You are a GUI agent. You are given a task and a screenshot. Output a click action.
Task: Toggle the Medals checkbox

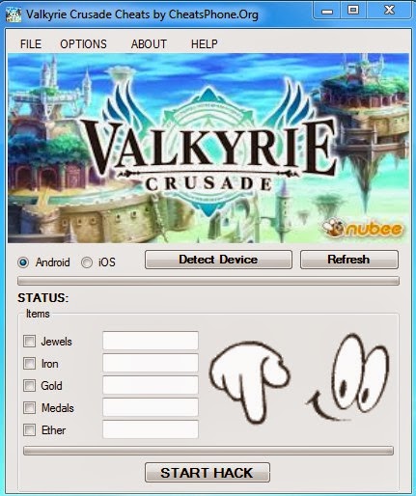pyautogui.click(x=29, y=408)
